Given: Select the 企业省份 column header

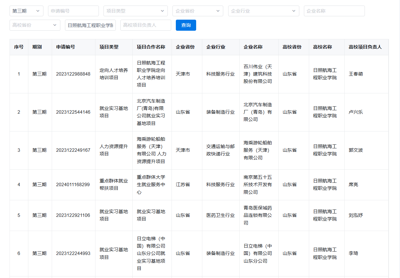Looking at the screenshot, I should (187, 47).
